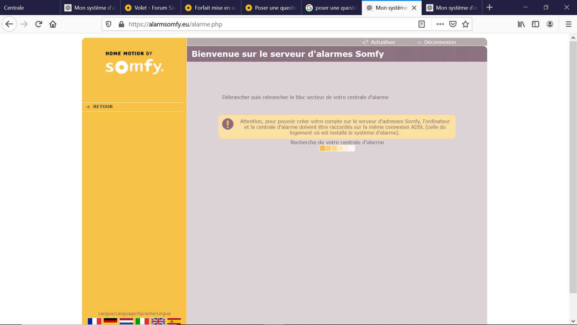577x325 pixels.
Task: Go to the Firefox home page icon
Action: [53, 24]
